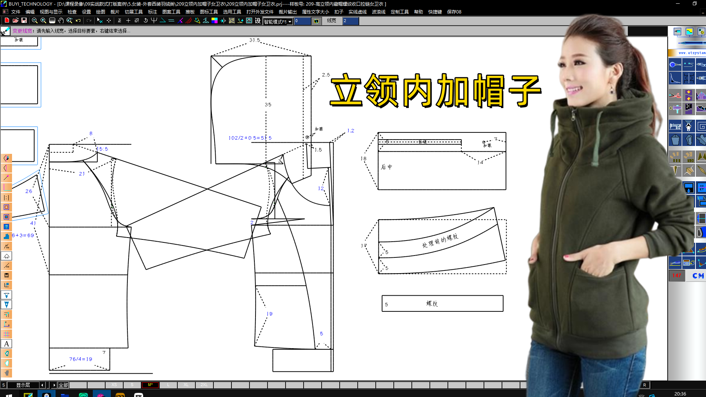Viewport: 706px width, 397px height.
Task: Open the 绘图 menu
Action: click(101, 12)
